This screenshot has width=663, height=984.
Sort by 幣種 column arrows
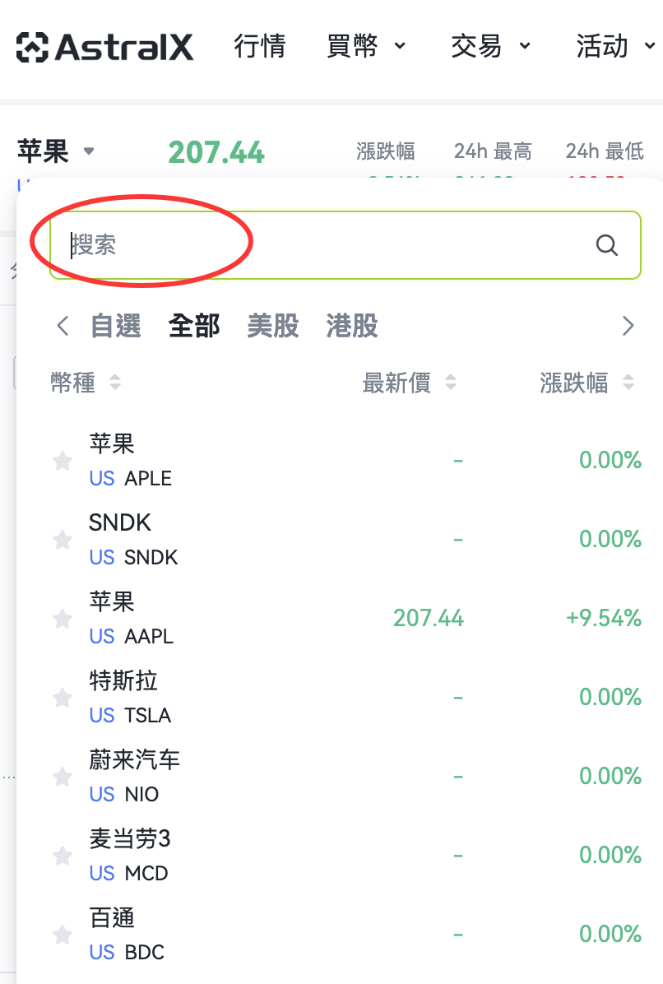[115, 383]
